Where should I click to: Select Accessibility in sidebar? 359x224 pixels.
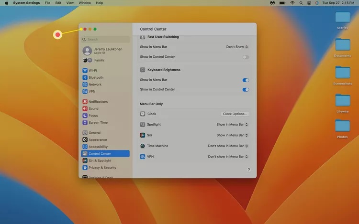[98, 147]
